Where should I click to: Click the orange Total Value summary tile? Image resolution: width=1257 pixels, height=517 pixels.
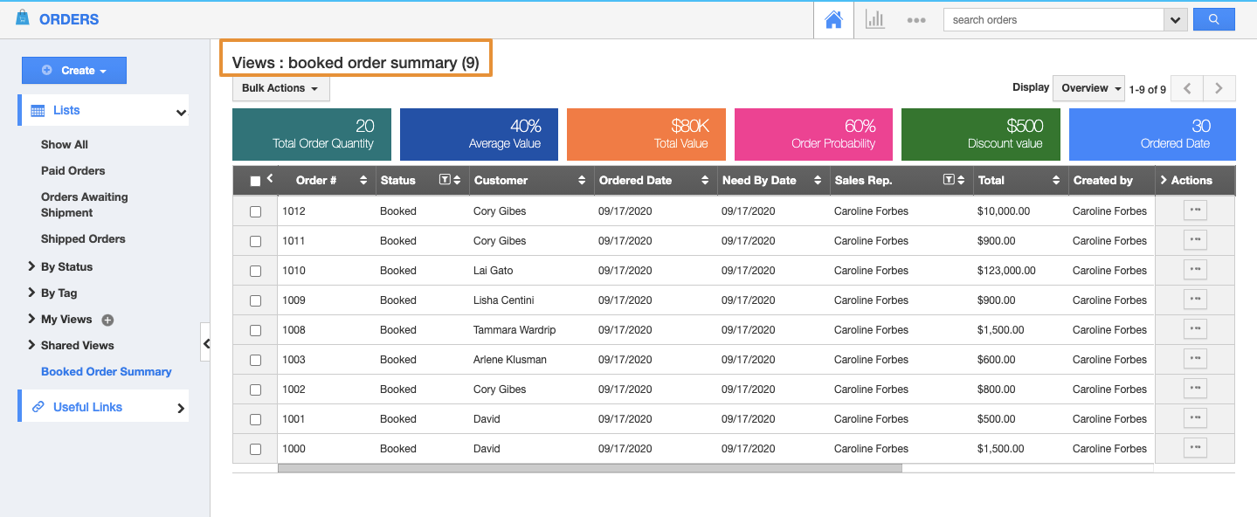(x=646, y=134)
